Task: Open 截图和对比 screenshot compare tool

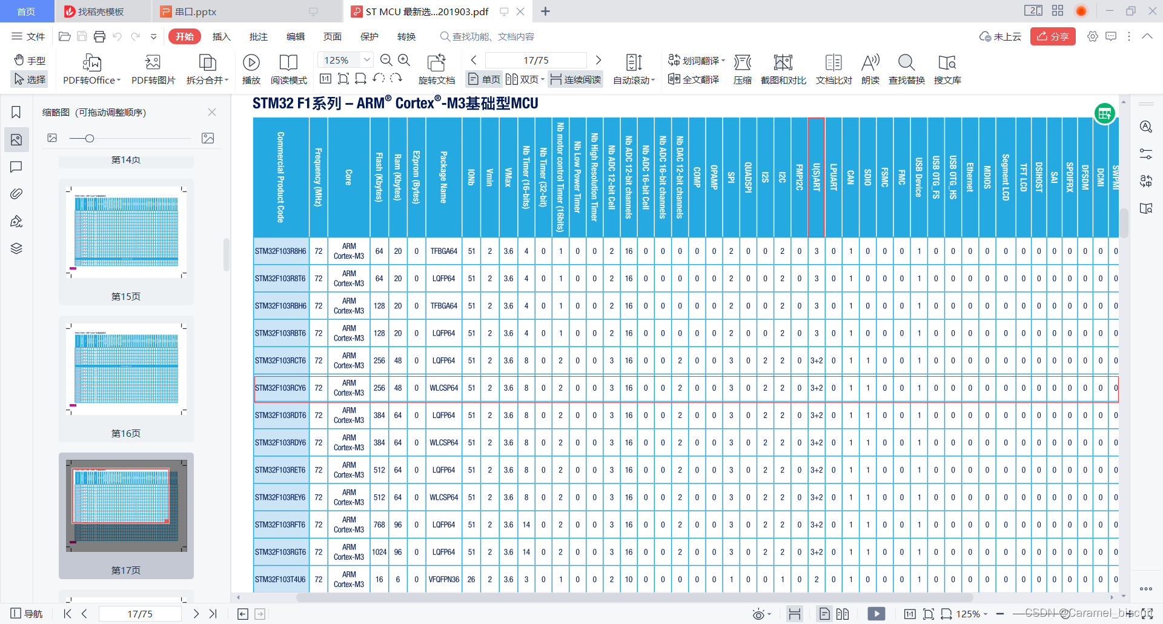Action: (783, 69)
